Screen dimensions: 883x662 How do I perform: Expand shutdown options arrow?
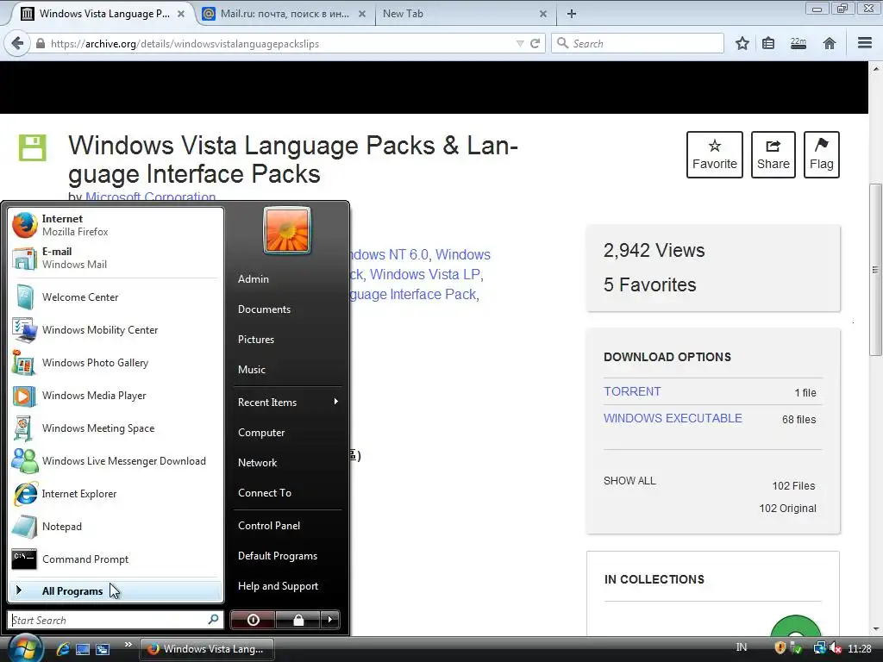point(330,620)
